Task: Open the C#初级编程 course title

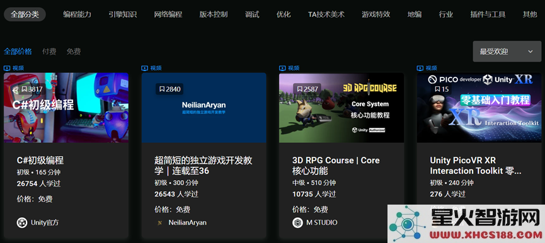Action: point(40,161)
